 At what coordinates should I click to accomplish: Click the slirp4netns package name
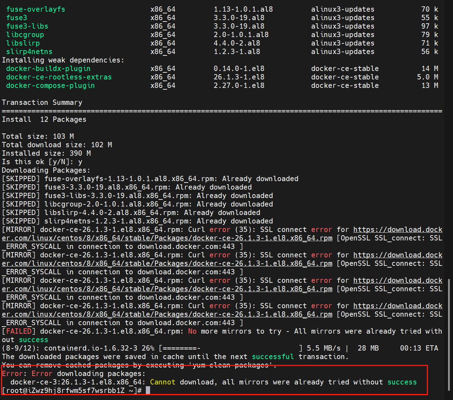coord(29,52)
